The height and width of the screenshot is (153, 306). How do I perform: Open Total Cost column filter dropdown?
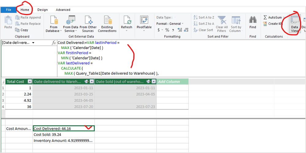click(30, 82)
